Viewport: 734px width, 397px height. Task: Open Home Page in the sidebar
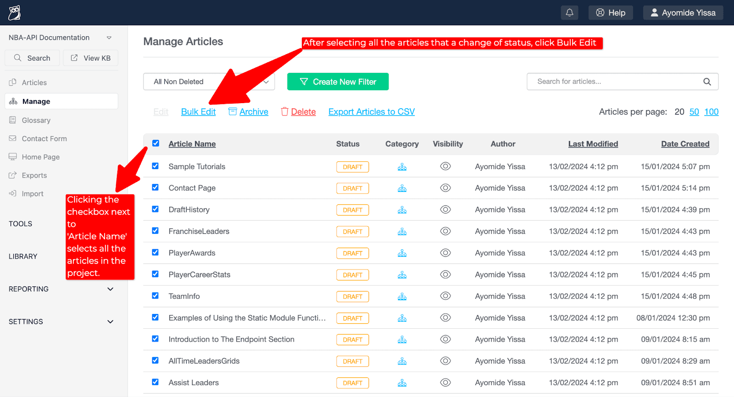click(x=41, y=157)
